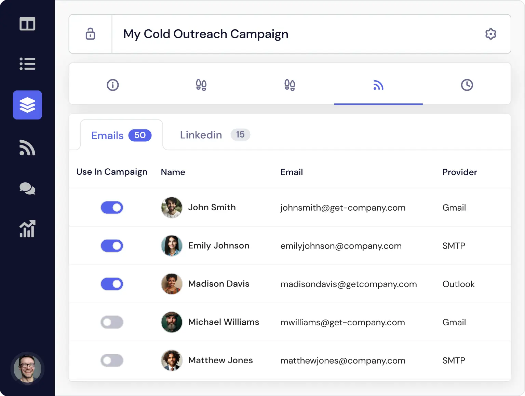
Task: Select the second footsteps sequence icon
Action: pyautogui.click(x=290, y=85)
